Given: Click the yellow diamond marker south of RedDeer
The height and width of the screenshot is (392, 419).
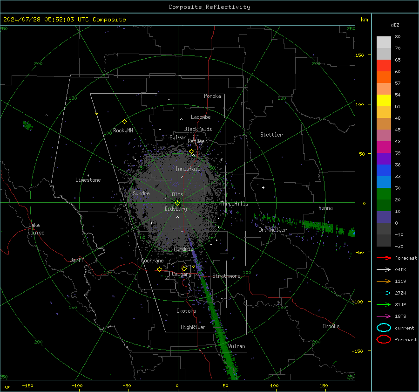Looking at the screenshot, I should 191,151.
